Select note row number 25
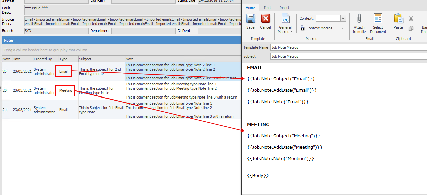 coord(122,90)
